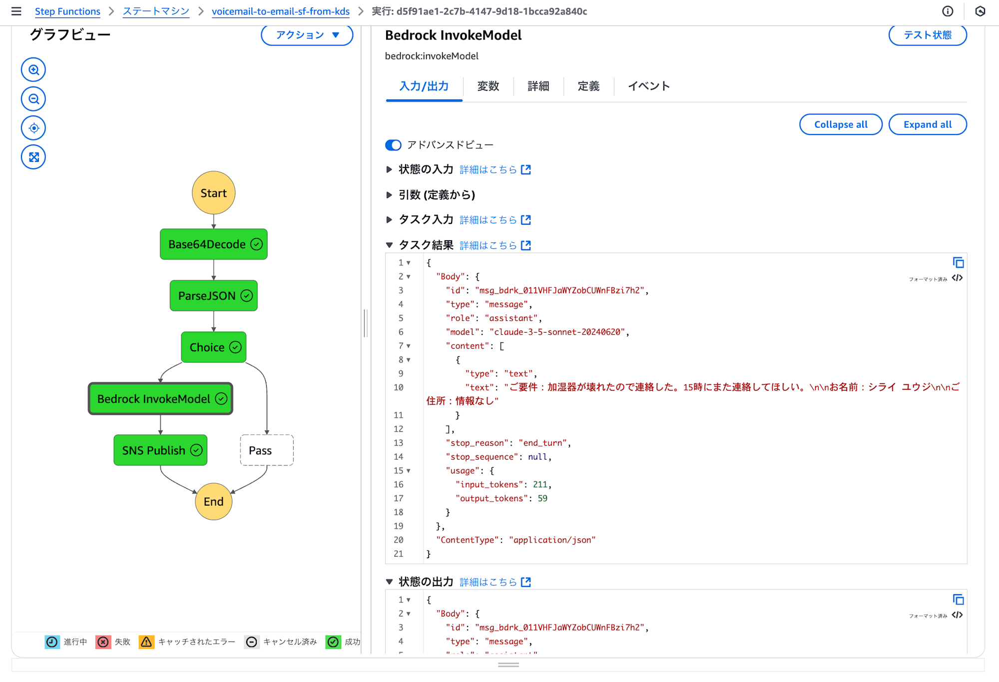
Task: Center the graph with the target icon
Action: 33,128
